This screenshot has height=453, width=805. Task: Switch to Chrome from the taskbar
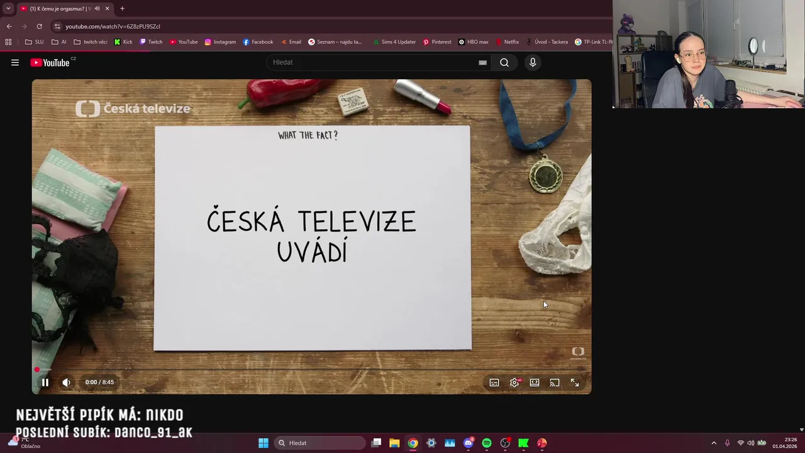point(413,443)
